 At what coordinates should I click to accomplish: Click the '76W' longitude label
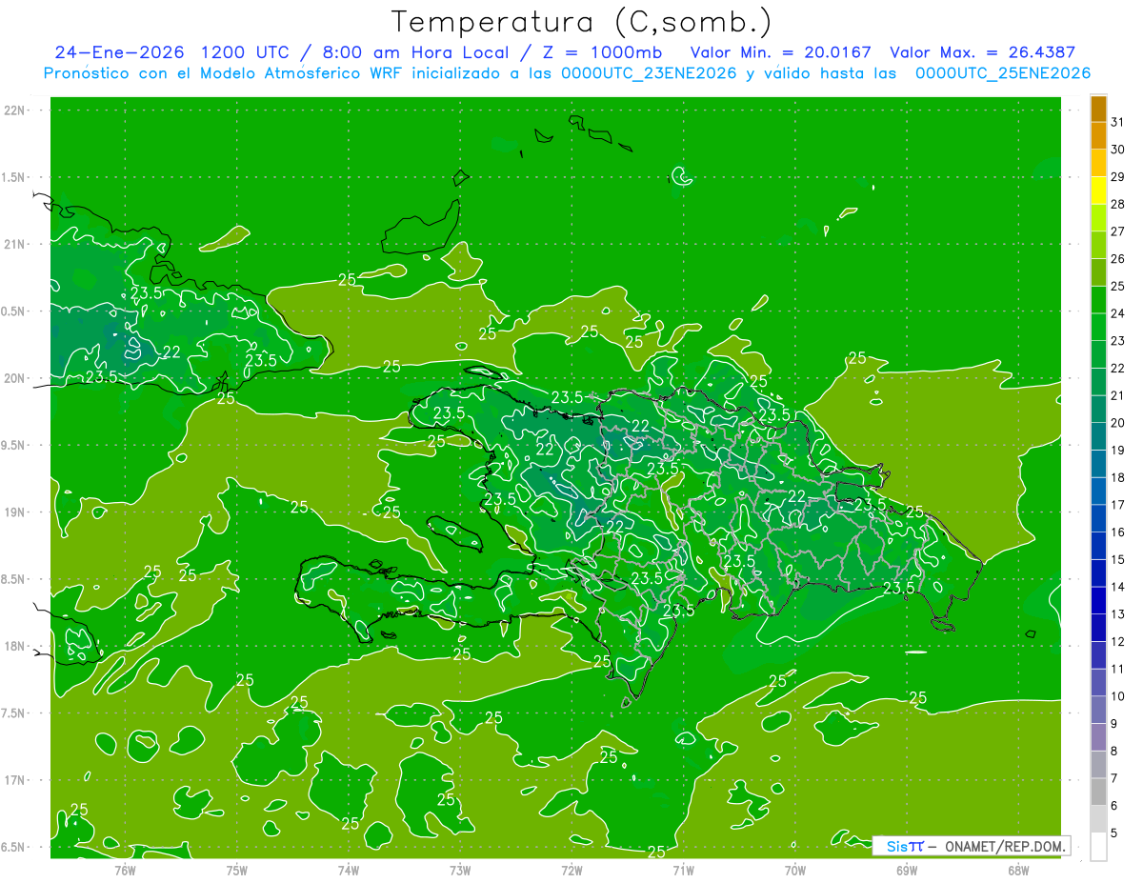[x=125, y=872]
